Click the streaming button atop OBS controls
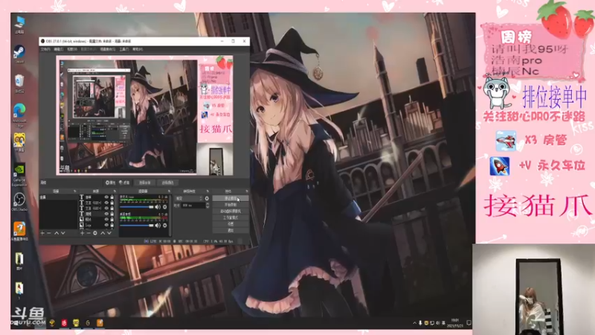This screenshot has width=595, height=335. [231, 198]
